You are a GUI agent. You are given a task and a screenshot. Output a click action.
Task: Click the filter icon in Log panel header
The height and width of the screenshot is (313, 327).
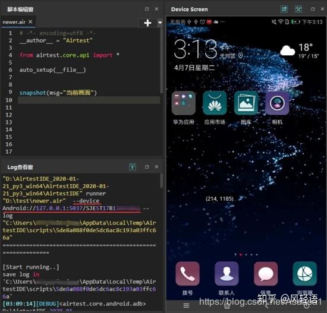coord(133,167)
